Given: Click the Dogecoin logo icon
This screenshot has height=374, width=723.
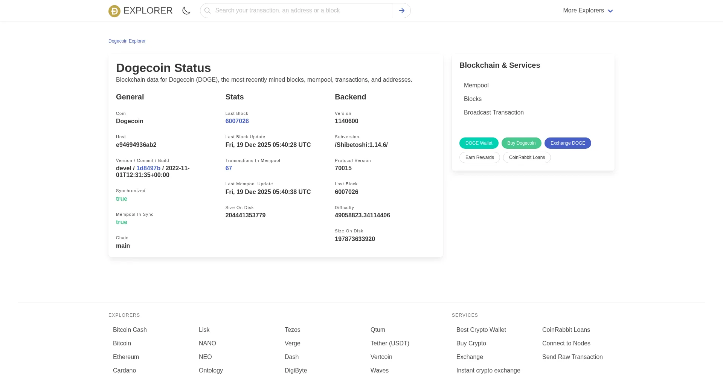Looking at the screenshot, I should [114, 11].
